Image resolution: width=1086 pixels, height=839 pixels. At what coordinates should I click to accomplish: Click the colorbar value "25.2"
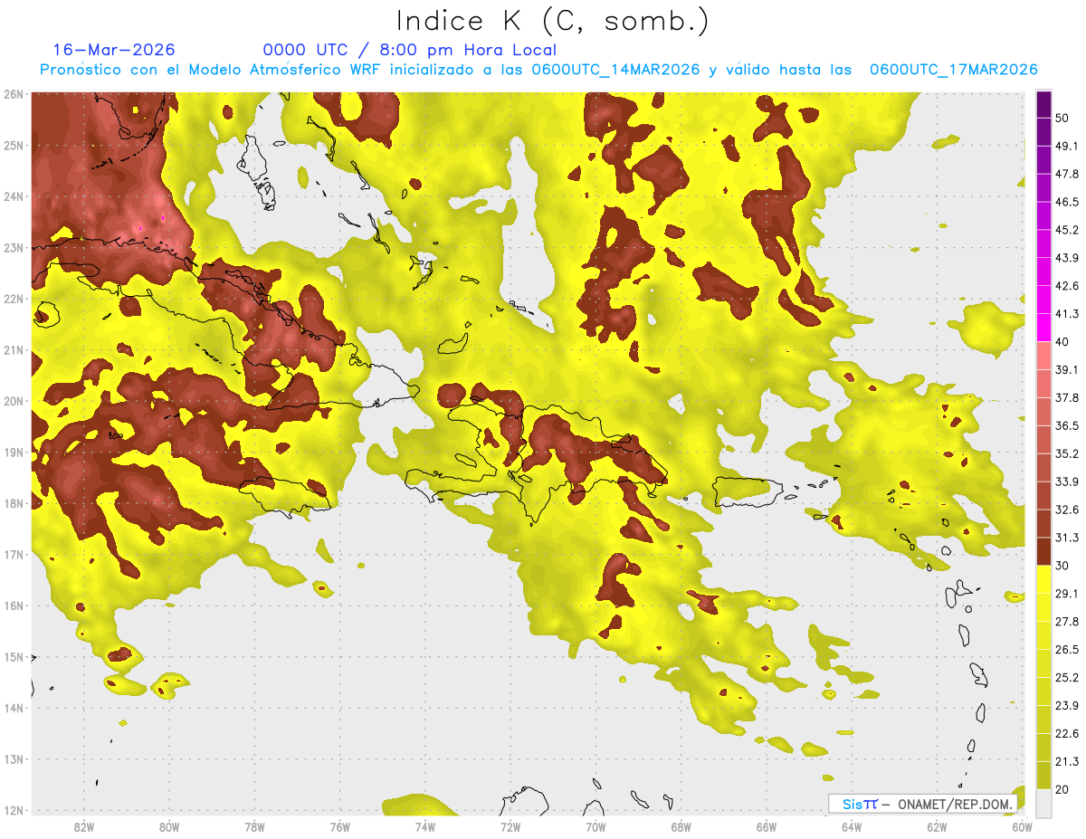pyautogui.click(x=1067, y=677)
